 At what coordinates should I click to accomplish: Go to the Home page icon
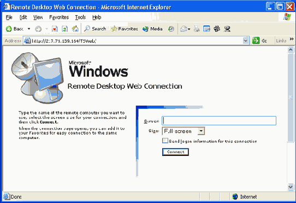click(75, 29)
